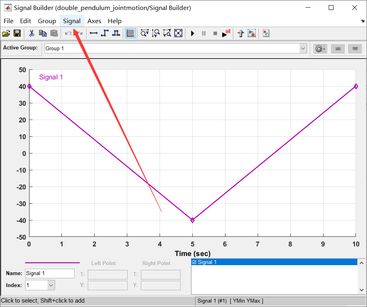Select the signal point at time 0
This screenshot has height=307, width=367.
click(29, 87)
